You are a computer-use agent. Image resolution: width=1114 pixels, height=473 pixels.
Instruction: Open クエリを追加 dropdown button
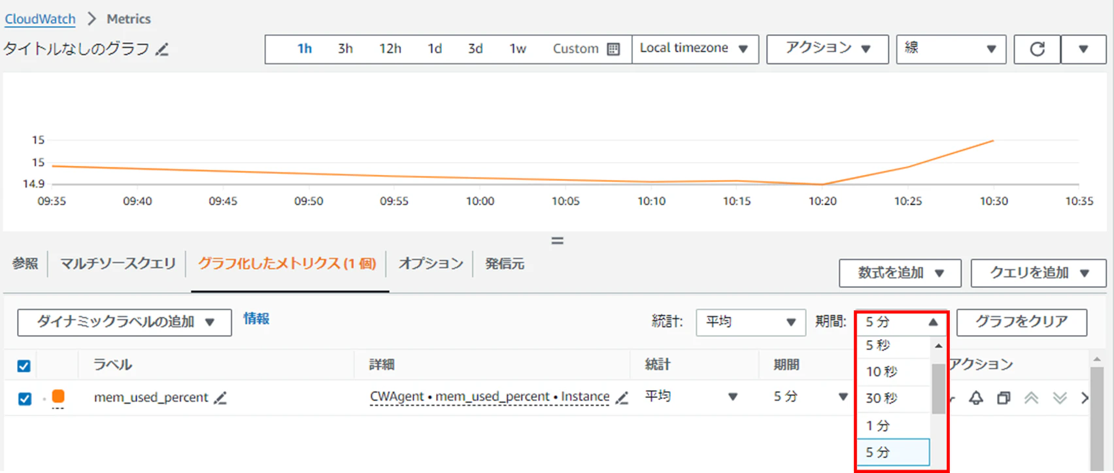pos(1038,273)
